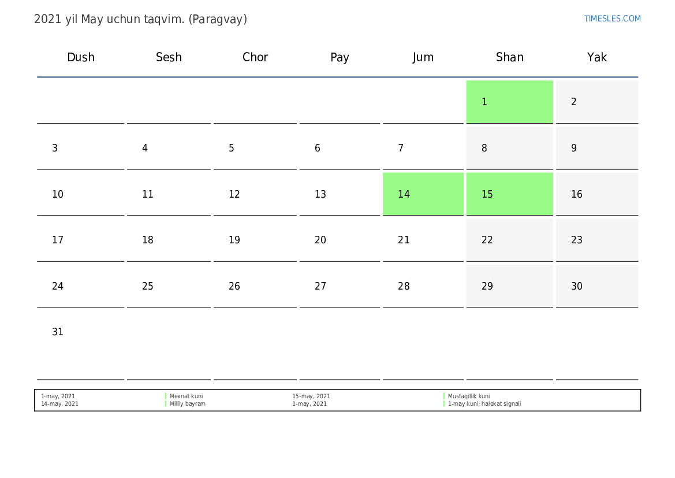Click the Yak weekday column header
The image size is (675, 478).
point(596,57)
